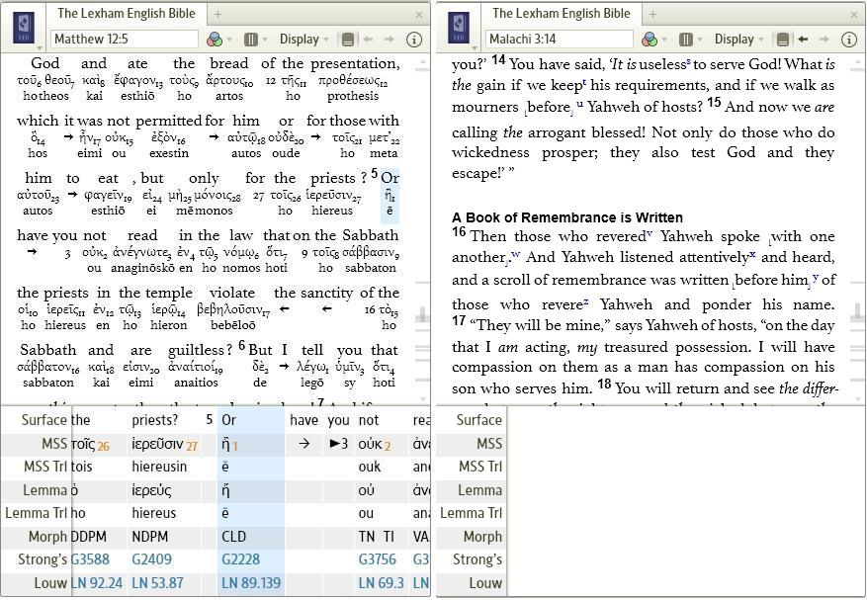Open panel menu arrow under right book icon
Viewport: 867px width, 600px height.
click(475, 48)
